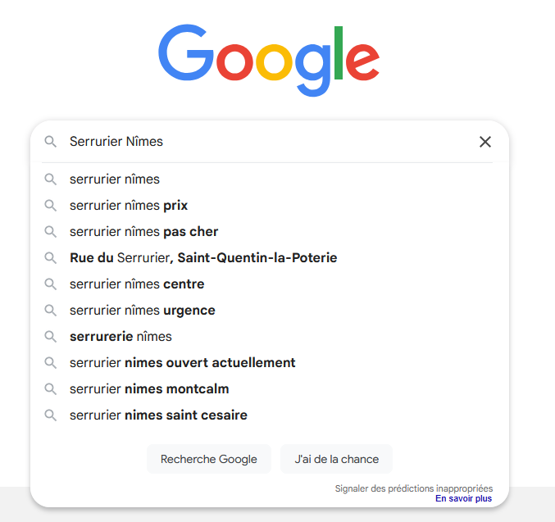555x522 pixels.
Task: Pick suggestion 'serrurier nîmes pas cher'
Action: (x=143, y=232)
